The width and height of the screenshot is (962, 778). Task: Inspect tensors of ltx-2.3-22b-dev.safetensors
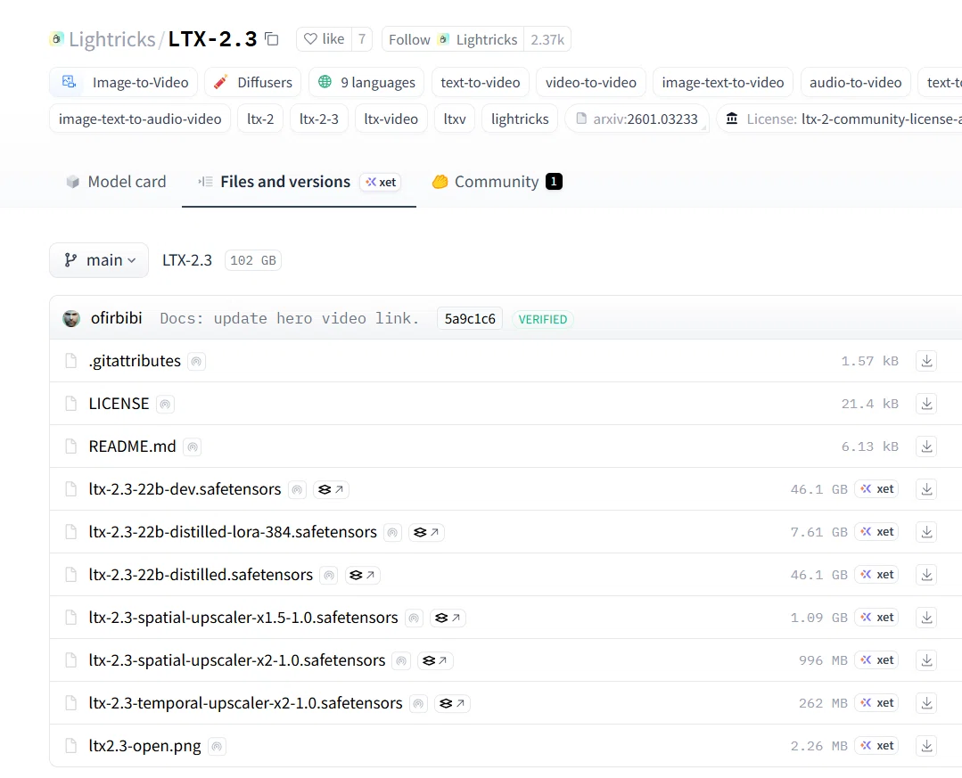point(332,490)
